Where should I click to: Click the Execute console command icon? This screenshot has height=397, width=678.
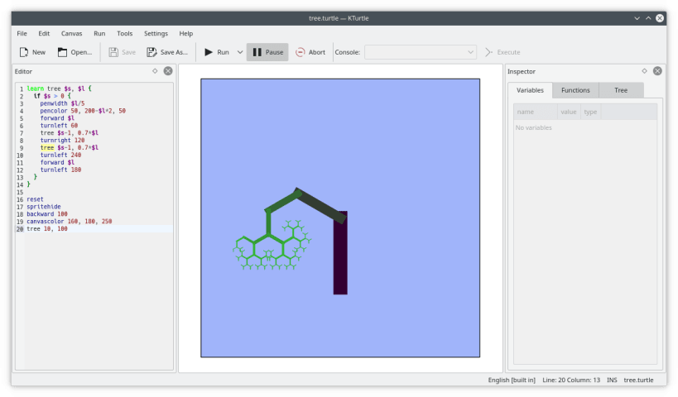[488, 52]
